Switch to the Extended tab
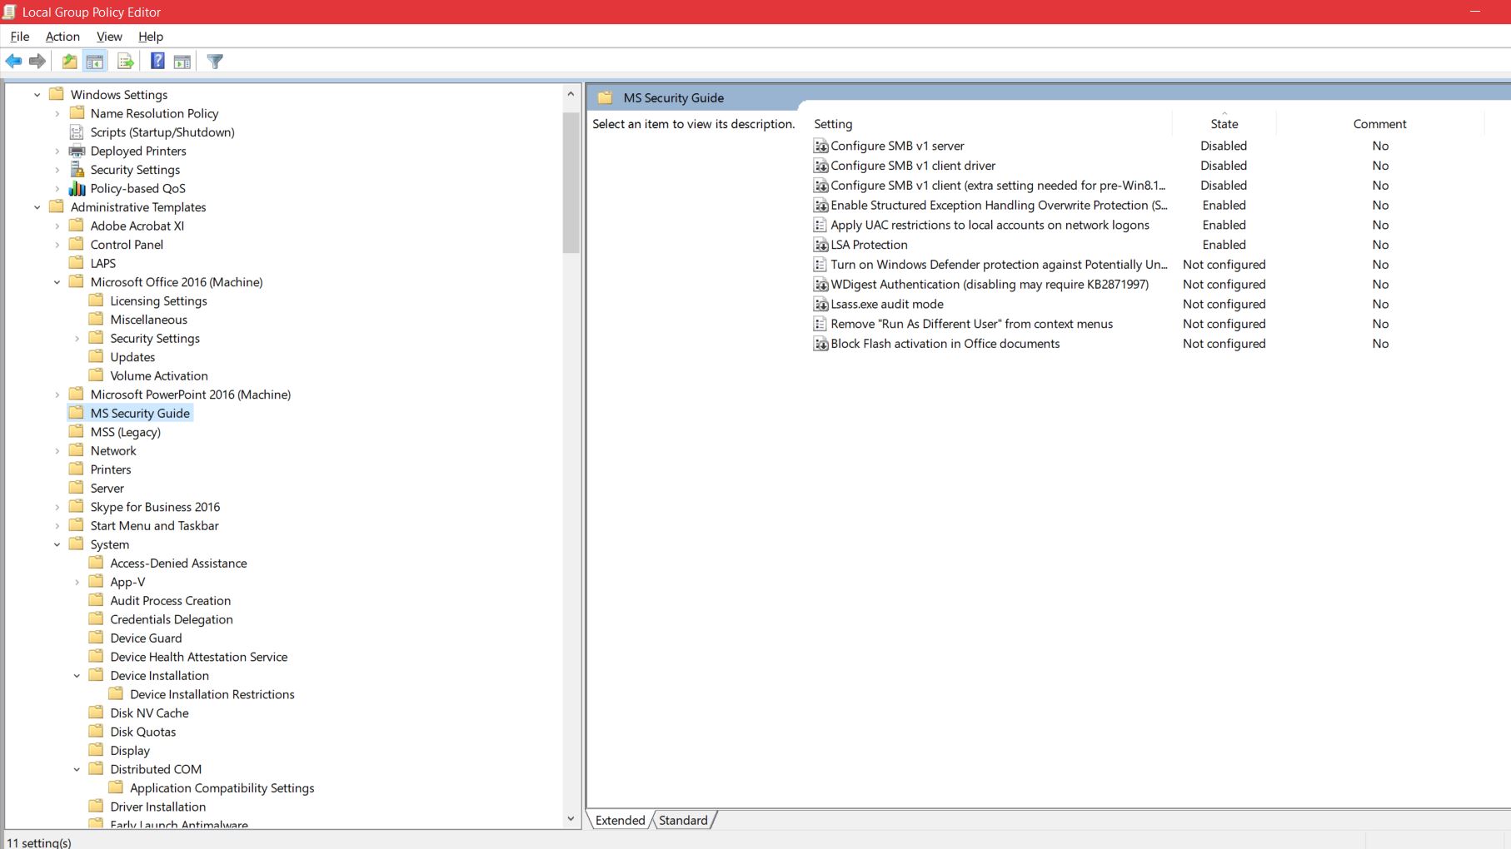The image size is (1511, 849). 621,820
